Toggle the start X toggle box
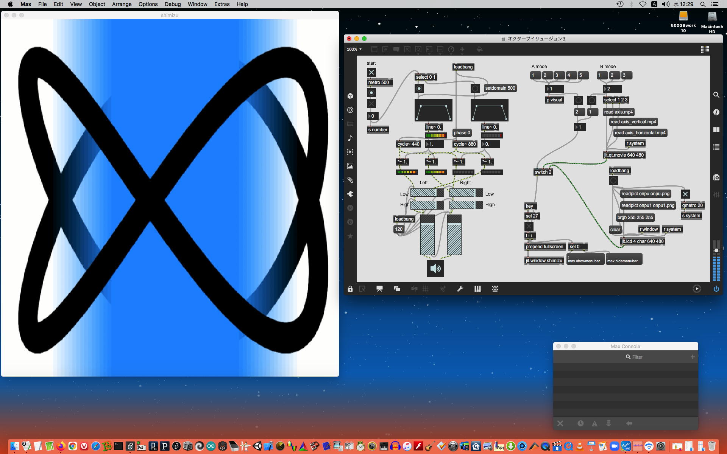The width and height of the screenshot is (727, 454). [x=371, y=72]
